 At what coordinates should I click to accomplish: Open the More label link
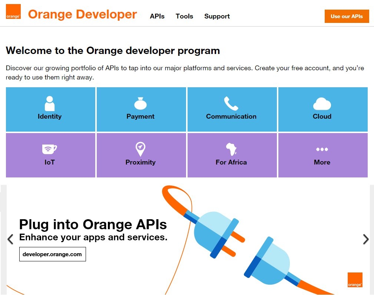[322, 162]
